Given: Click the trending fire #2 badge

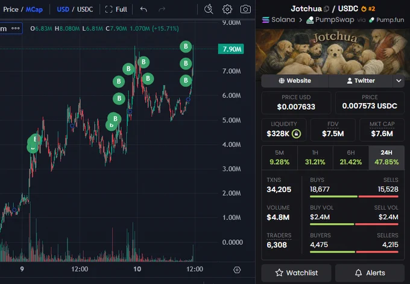Looking at the screenshot, I should pyautogui.click(x=368, y=9).
